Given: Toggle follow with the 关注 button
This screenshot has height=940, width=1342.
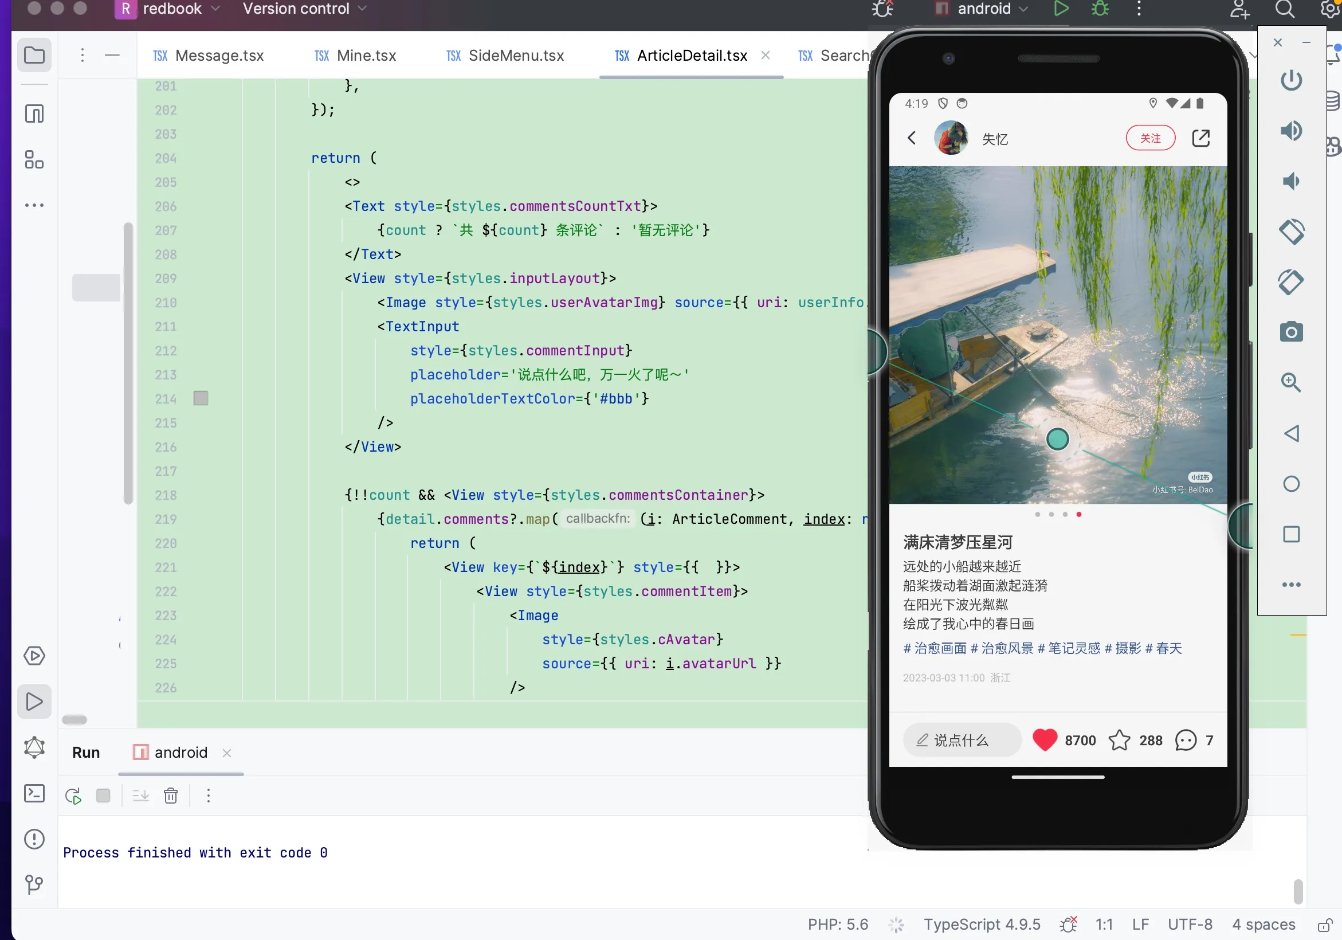Looking at the screenshot, I should (1150, 138).
